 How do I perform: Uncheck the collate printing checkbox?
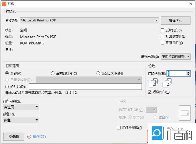click(149, 92)
